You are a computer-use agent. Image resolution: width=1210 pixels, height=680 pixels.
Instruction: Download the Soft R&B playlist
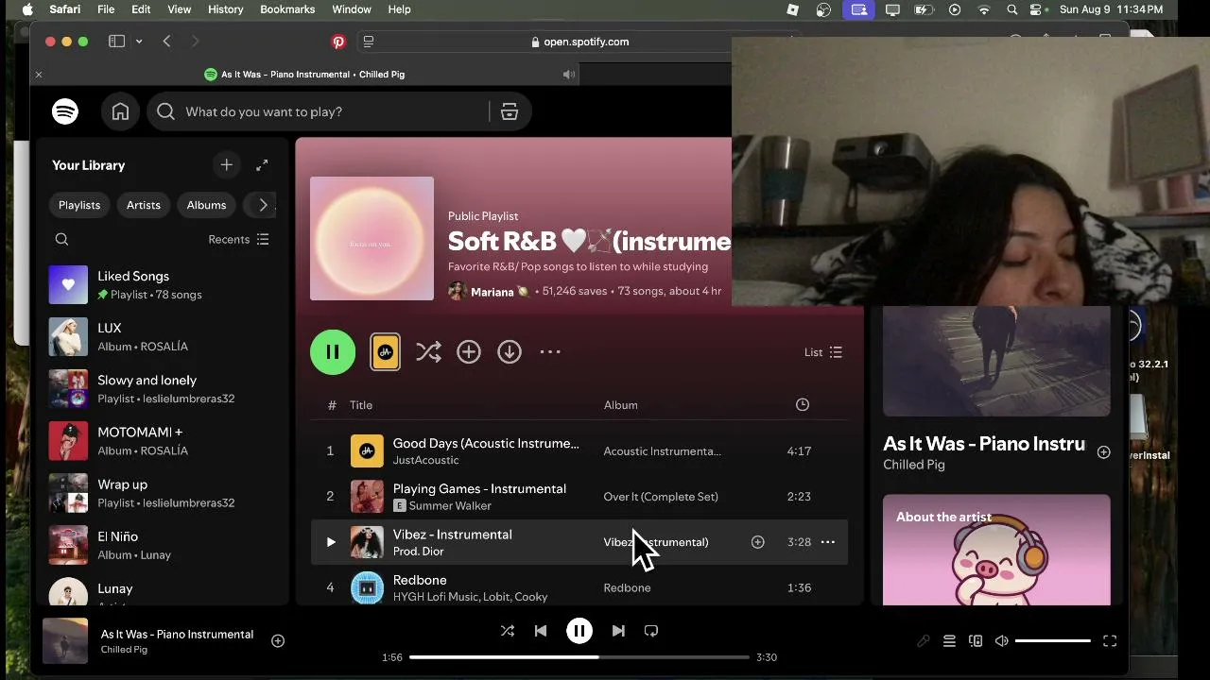coord(510,352)
